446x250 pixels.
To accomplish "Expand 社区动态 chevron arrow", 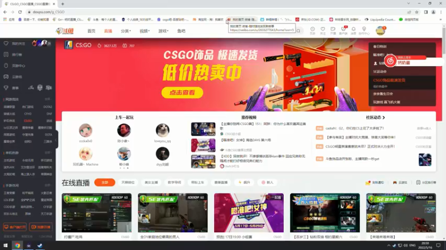I will 384,117.
